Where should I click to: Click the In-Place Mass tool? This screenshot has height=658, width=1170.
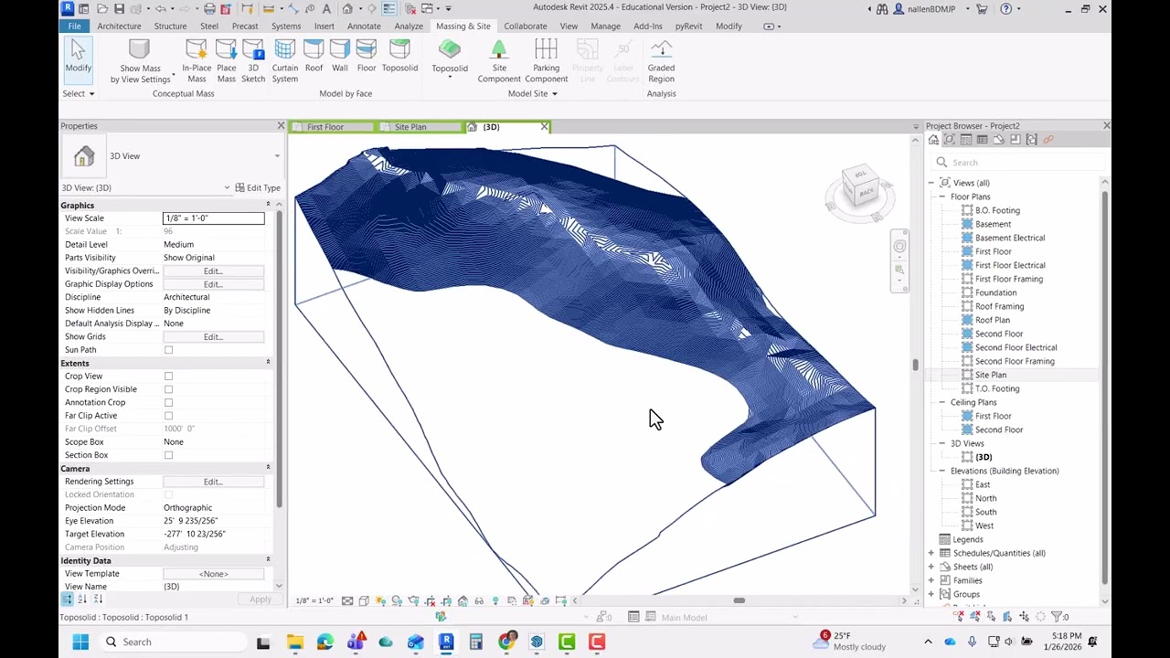click(x=197, y=61)
